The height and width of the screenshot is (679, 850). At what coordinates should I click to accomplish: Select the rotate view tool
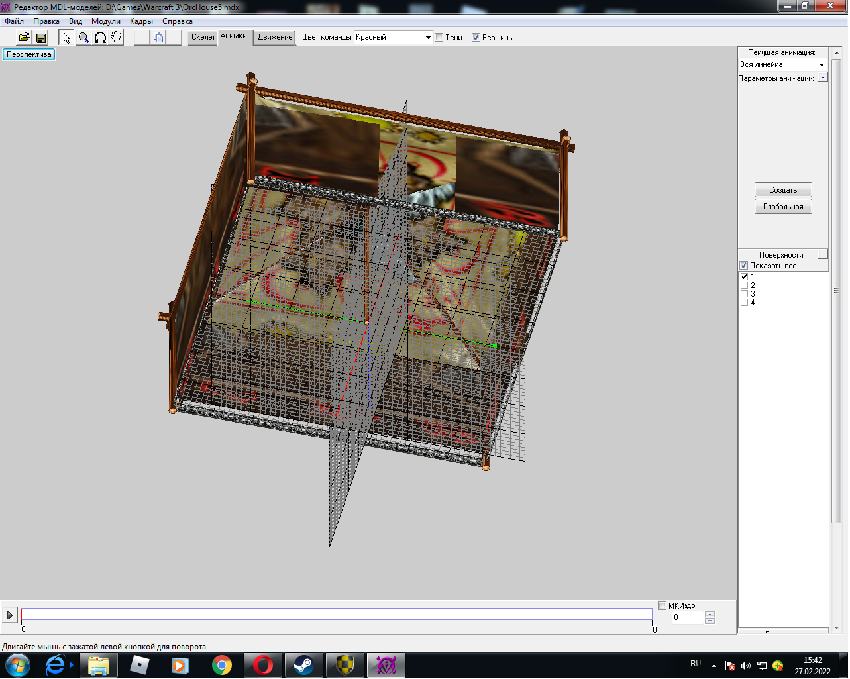tap(100, 38)
